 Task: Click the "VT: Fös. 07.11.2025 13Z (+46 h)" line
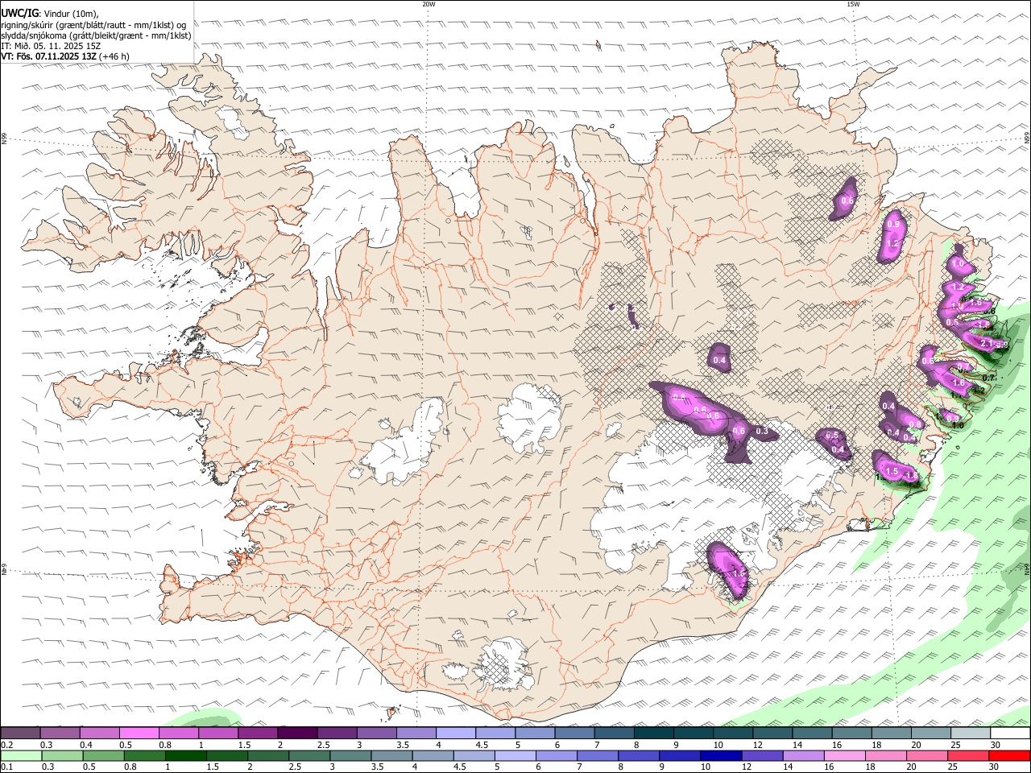click(65, 57)
